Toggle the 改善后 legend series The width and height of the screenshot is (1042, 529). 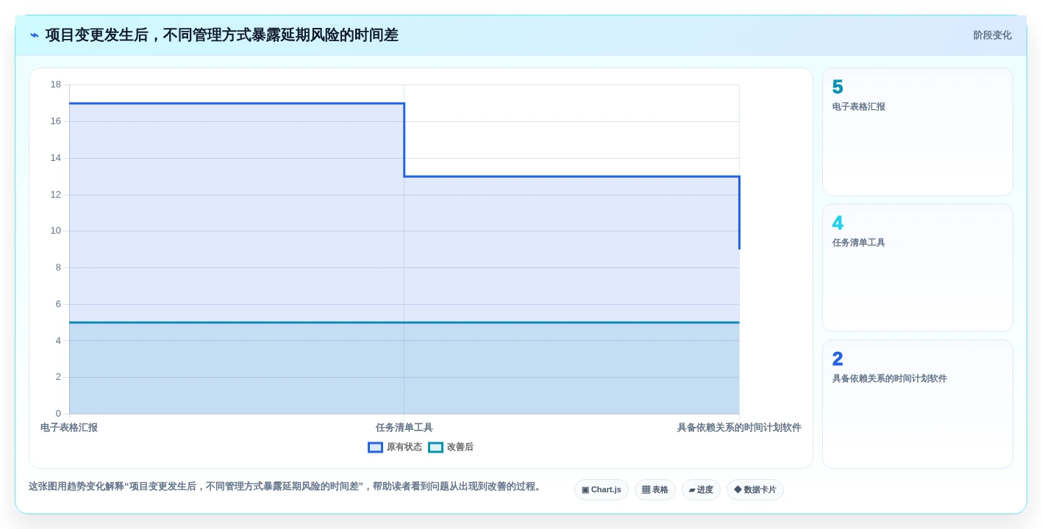[451, 447]
